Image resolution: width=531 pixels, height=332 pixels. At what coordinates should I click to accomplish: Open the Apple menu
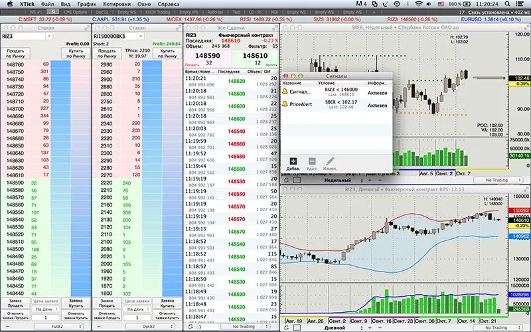(x=10, y=4)
